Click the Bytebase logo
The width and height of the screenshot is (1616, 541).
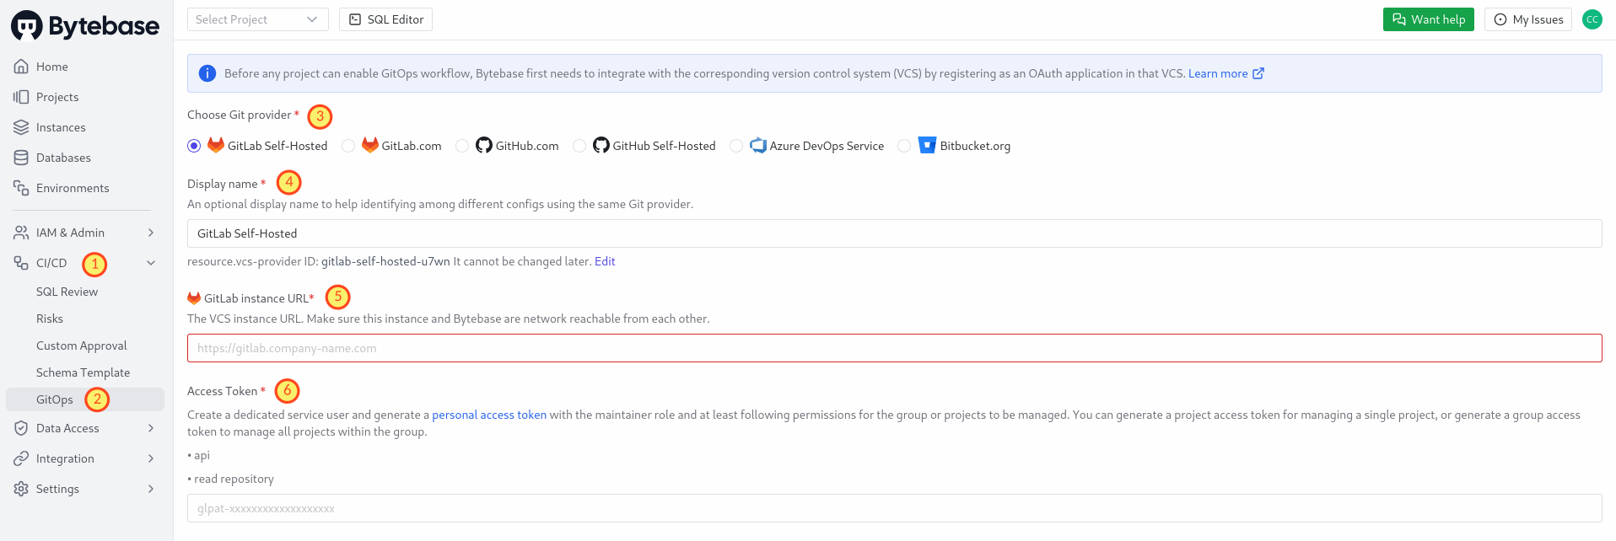point(85,25)
